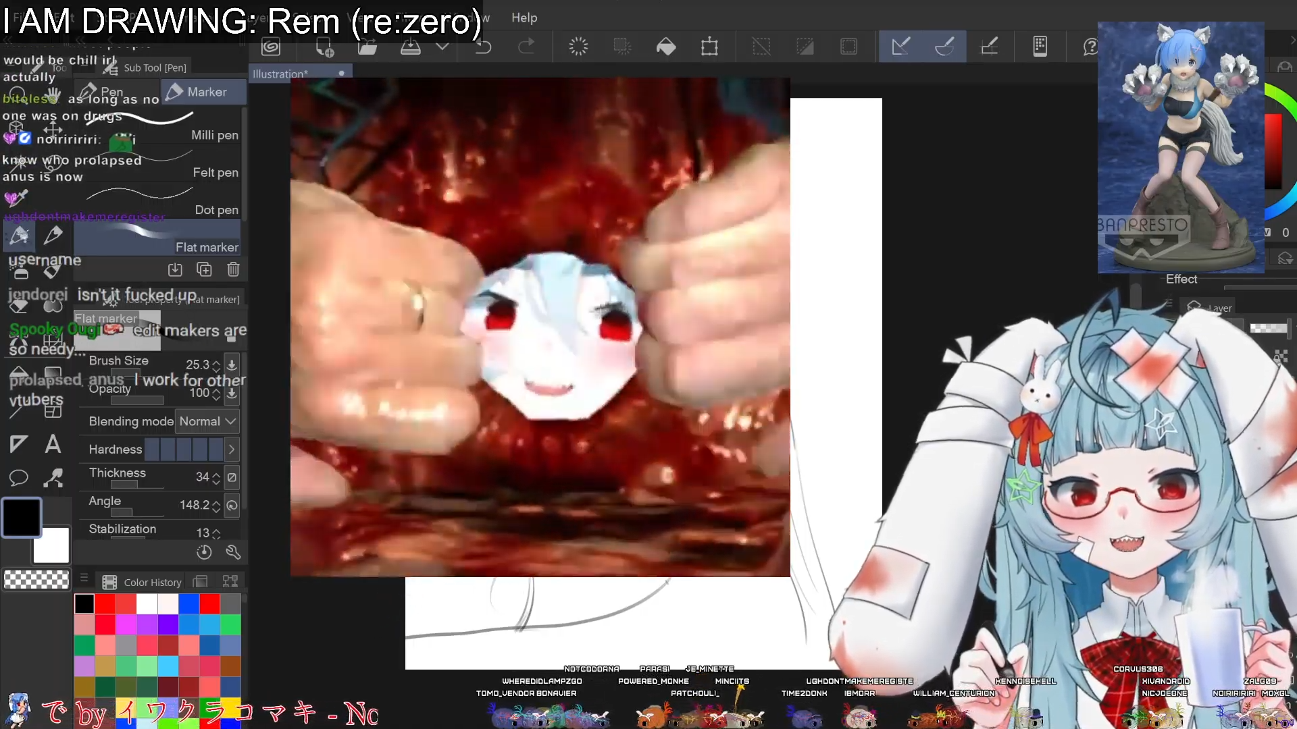Image resolution: width=1297 pixels, height=729 pixels.
Task: Open the save options dropdown arrow
Action: (442, 47)
